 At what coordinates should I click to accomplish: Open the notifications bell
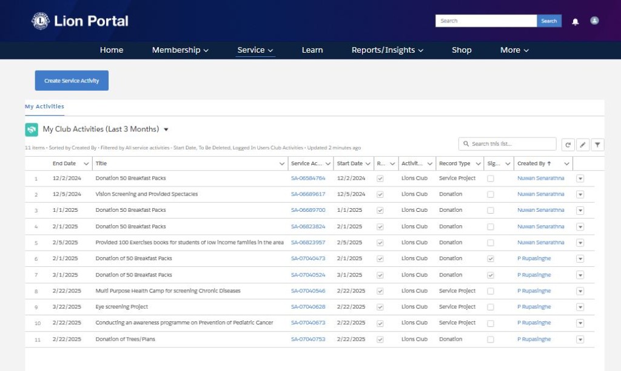(575, 22)
